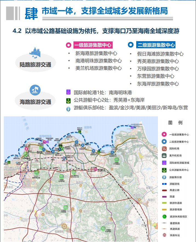Click the blue castle land transport icon
196x242 pixels.
35,52
